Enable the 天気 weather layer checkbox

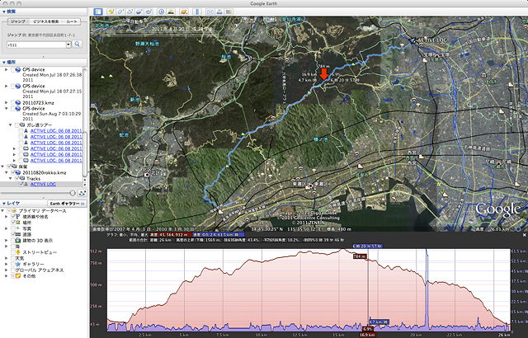coord(13,258)
